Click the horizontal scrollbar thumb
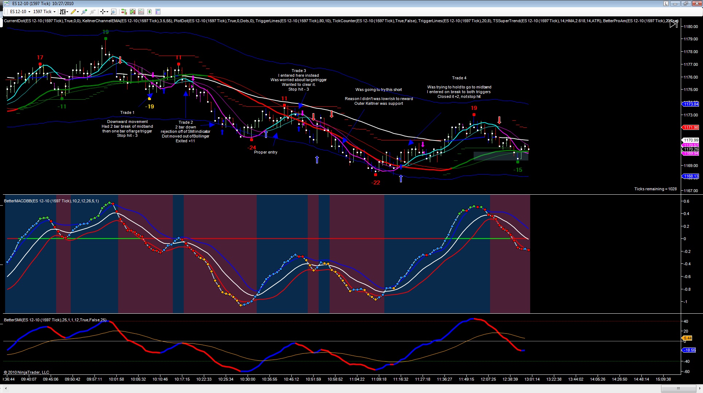703x393 pixels. click(x=679, y=388)
